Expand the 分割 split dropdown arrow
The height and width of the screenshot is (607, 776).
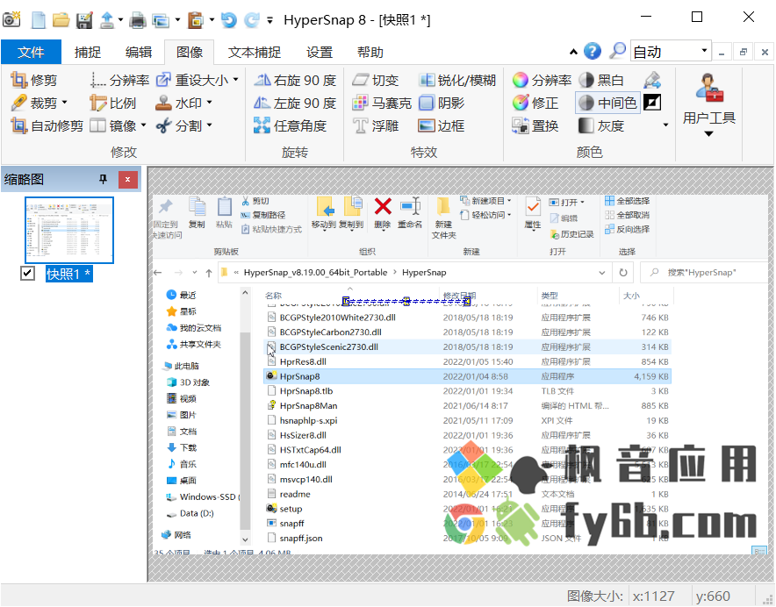point(209,125)
